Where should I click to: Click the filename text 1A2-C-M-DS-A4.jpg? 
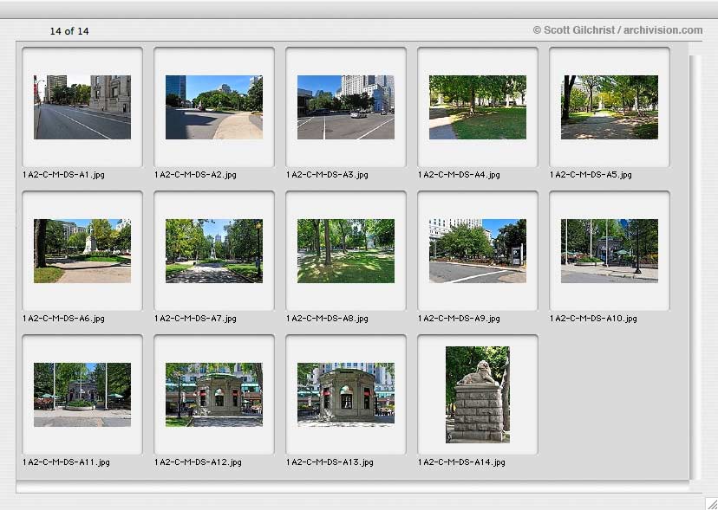tap(460, 175)
